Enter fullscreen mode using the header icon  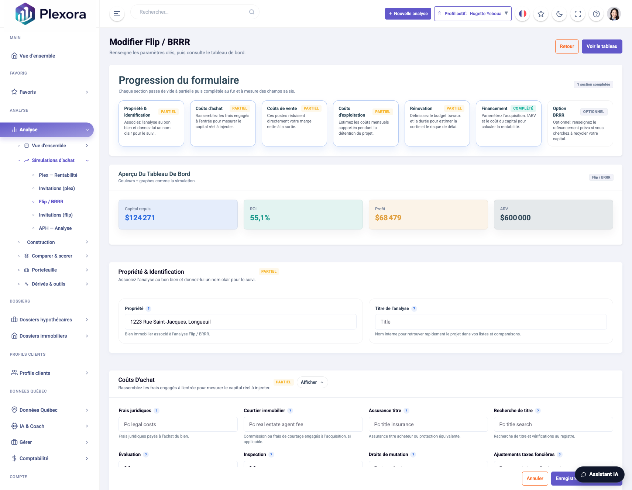click(578, 14)
